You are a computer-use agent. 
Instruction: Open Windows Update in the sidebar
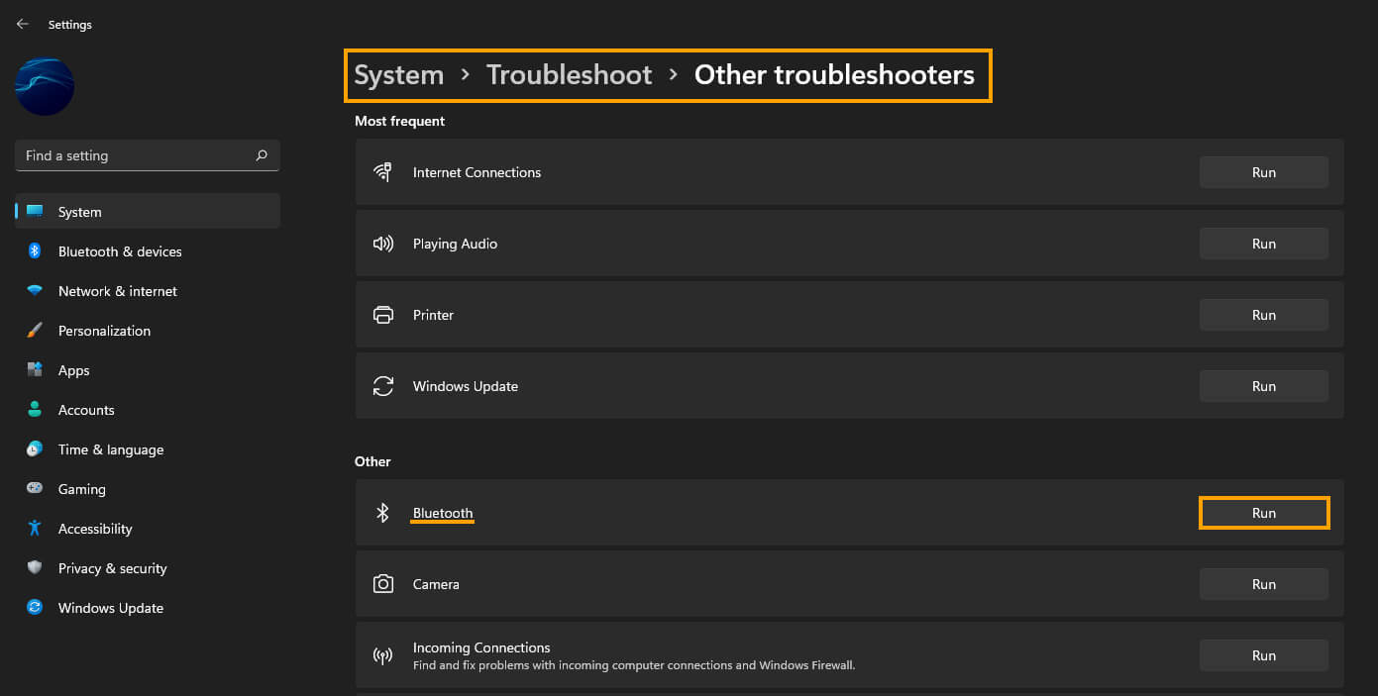coord(148,608)
